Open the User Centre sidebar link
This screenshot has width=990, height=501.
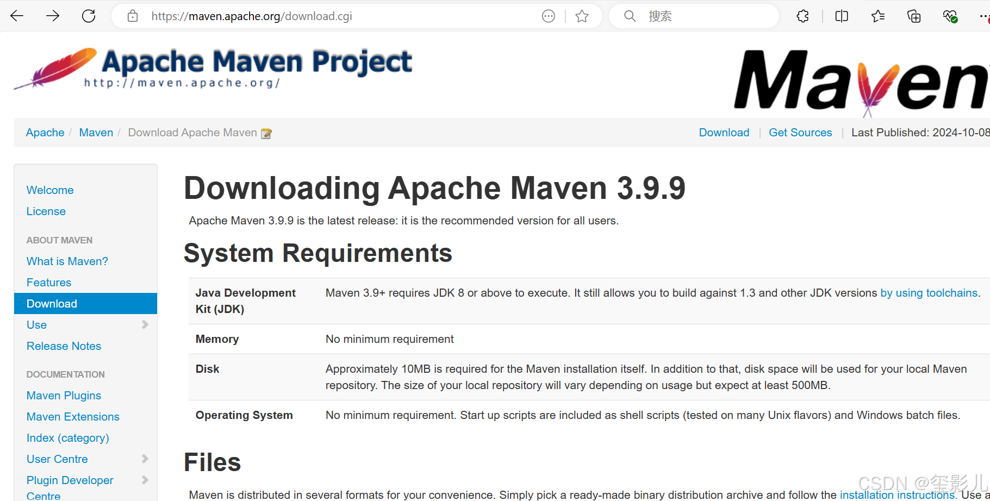pos(57,459)
